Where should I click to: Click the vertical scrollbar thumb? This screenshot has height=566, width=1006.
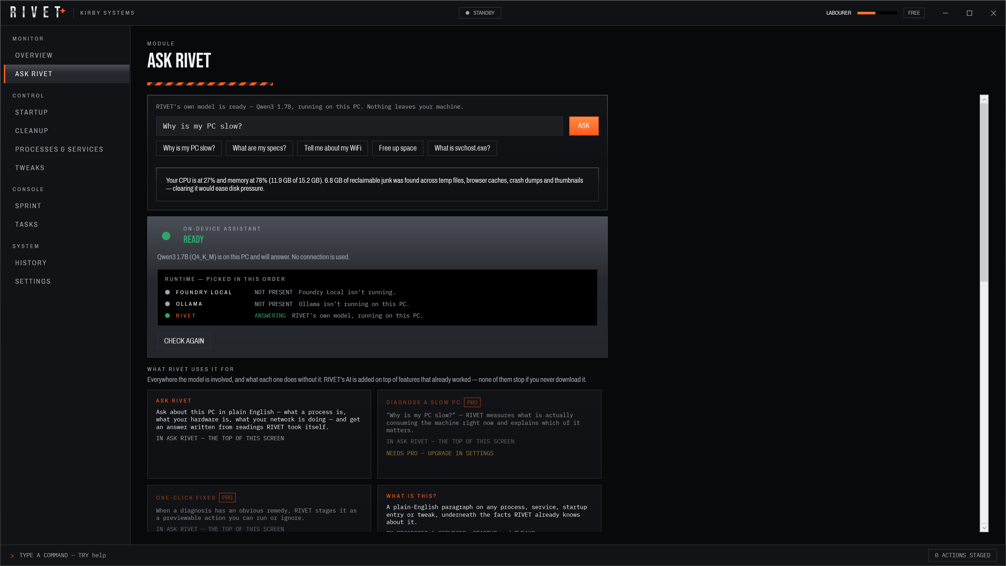(984, 192)
